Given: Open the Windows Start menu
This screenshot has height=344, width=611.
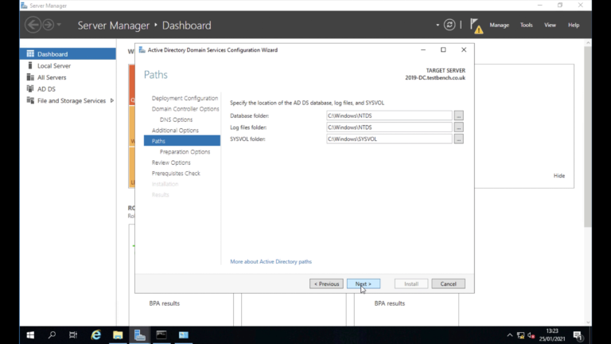Looking at the screenshot, I should pos(30,335).
